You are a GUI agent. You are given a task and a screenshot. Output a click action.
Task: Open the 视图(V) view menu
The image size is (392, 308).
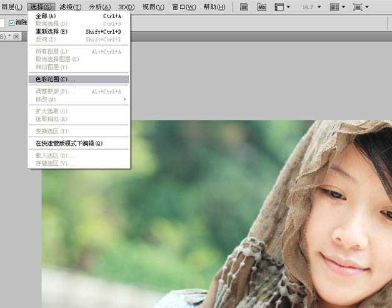(x=153, y=7)
